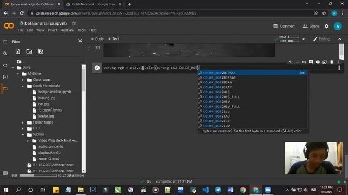Open the File menu
The width and height of the screenshot is (348, 195).
(x=21, y=30)
